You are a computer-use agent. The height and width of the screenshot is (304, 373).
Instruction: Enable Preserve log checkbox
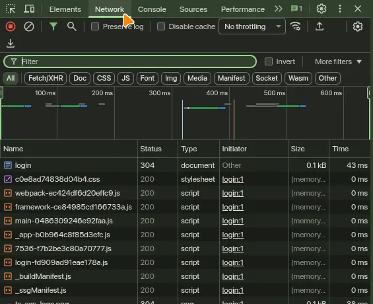click(x=95, y=26)
